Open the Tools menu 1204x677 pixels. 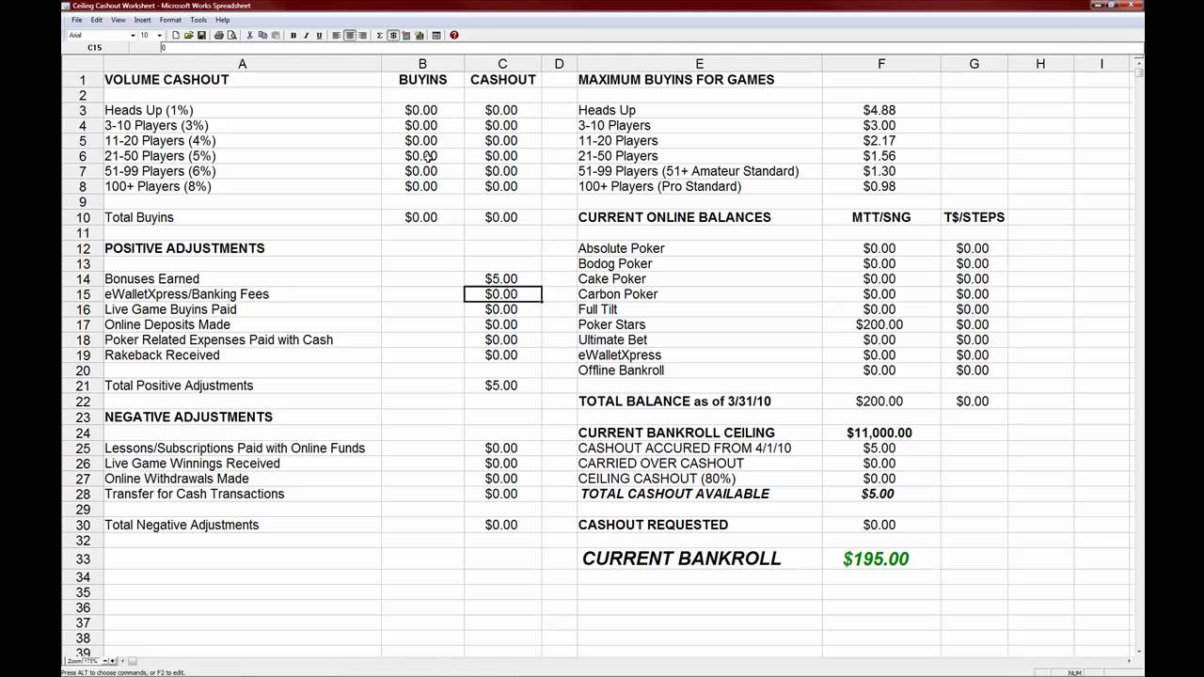click(198, 20)
